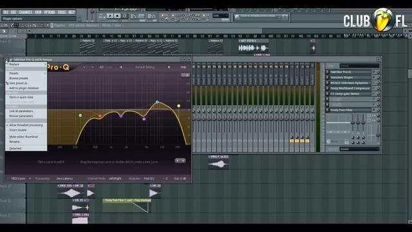
Task: Open the Transient Shaper mixer slot
Action: (x=350, y=77)
